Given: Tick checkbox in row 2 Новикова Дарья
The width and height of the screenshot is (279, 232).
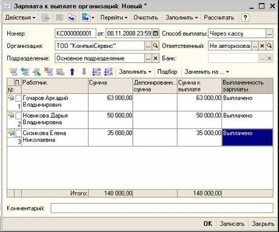Looking at the screenshot, I should (x=18, y=116).
